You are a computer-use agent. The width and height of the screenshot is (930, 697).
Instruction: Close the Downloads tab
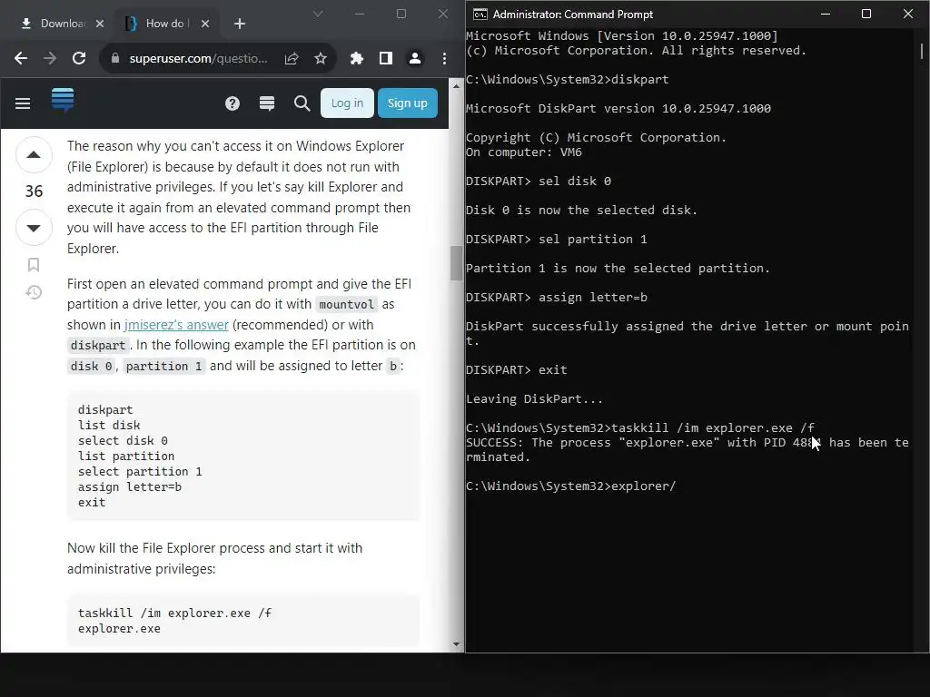[x=100, y=24]
